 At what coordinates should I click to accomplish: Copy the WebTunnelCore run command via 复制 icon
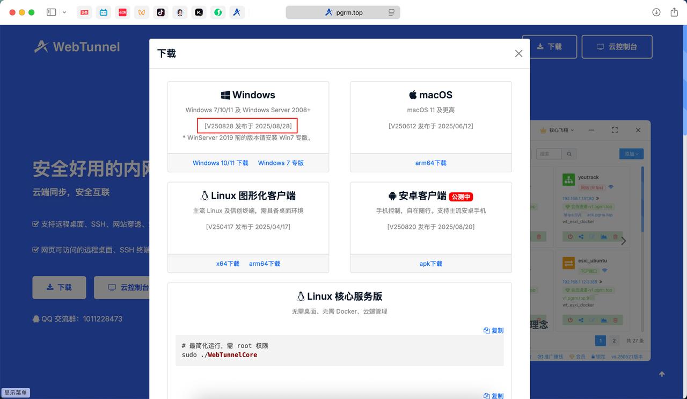[x=493, y=330]
